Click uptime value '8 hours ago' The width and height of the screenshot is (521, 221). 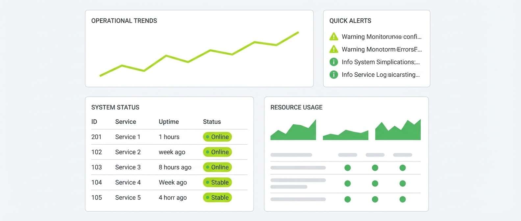[x=175, y=167]
